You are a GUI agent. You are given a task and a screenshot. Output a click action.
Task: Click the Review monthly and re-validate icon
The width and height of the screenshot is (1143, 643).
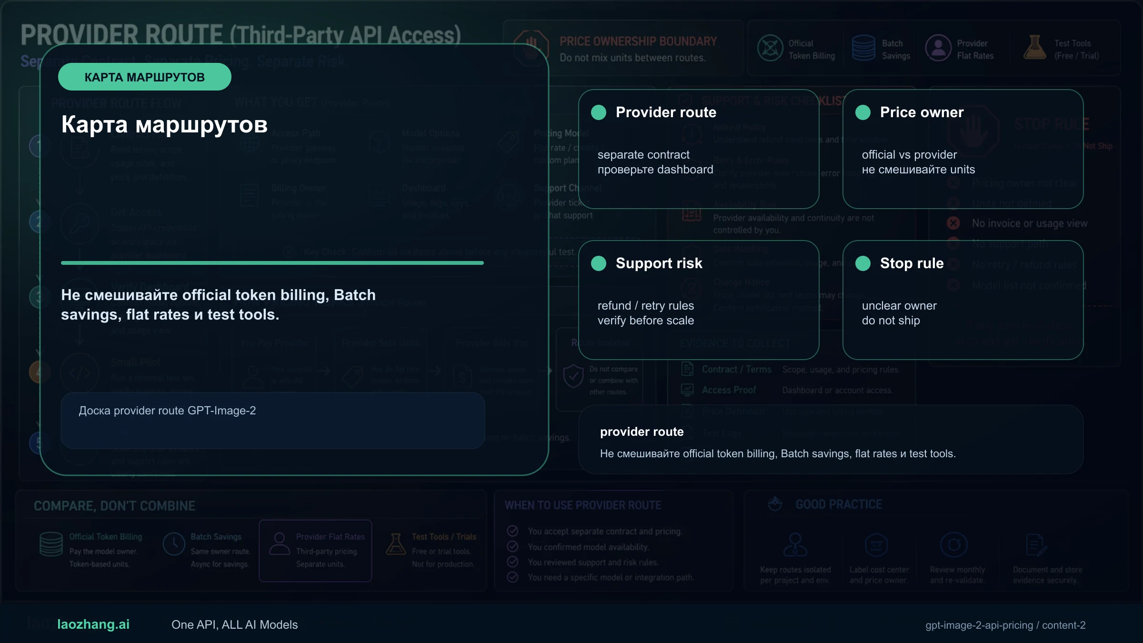[954, 545]
